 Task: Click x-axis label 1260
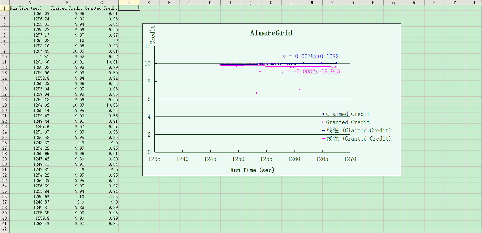point(294,159)
